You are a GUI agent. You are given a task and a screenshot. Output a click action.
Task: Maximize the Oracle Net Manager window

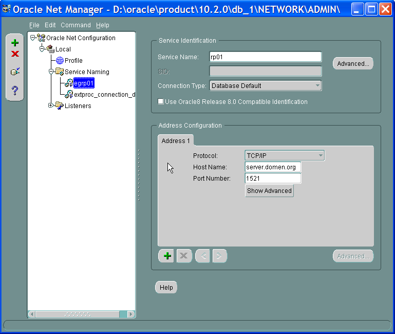click(x=371, y=9)
